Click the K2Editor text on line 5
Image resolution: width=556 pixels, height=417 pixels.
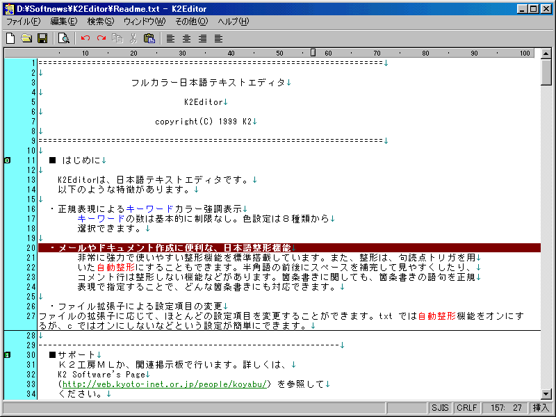tap(204, 102)
